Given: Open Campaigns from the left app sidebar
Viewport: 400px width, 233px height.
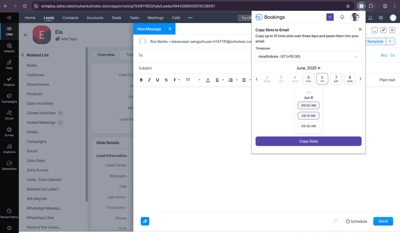Looking at the screenshot, I should click(x=9, y=98).
